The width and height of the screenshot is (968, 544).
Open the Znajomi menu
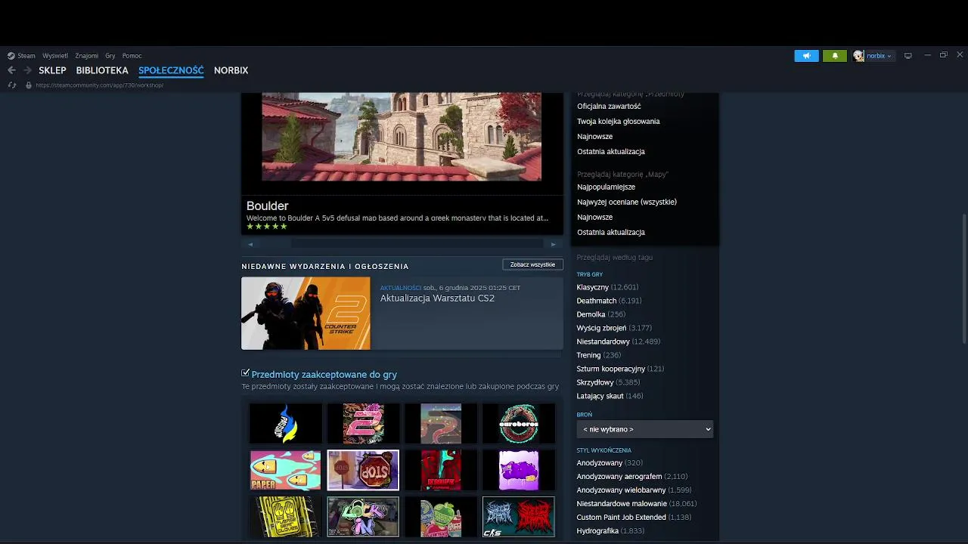tap(86, 56)
